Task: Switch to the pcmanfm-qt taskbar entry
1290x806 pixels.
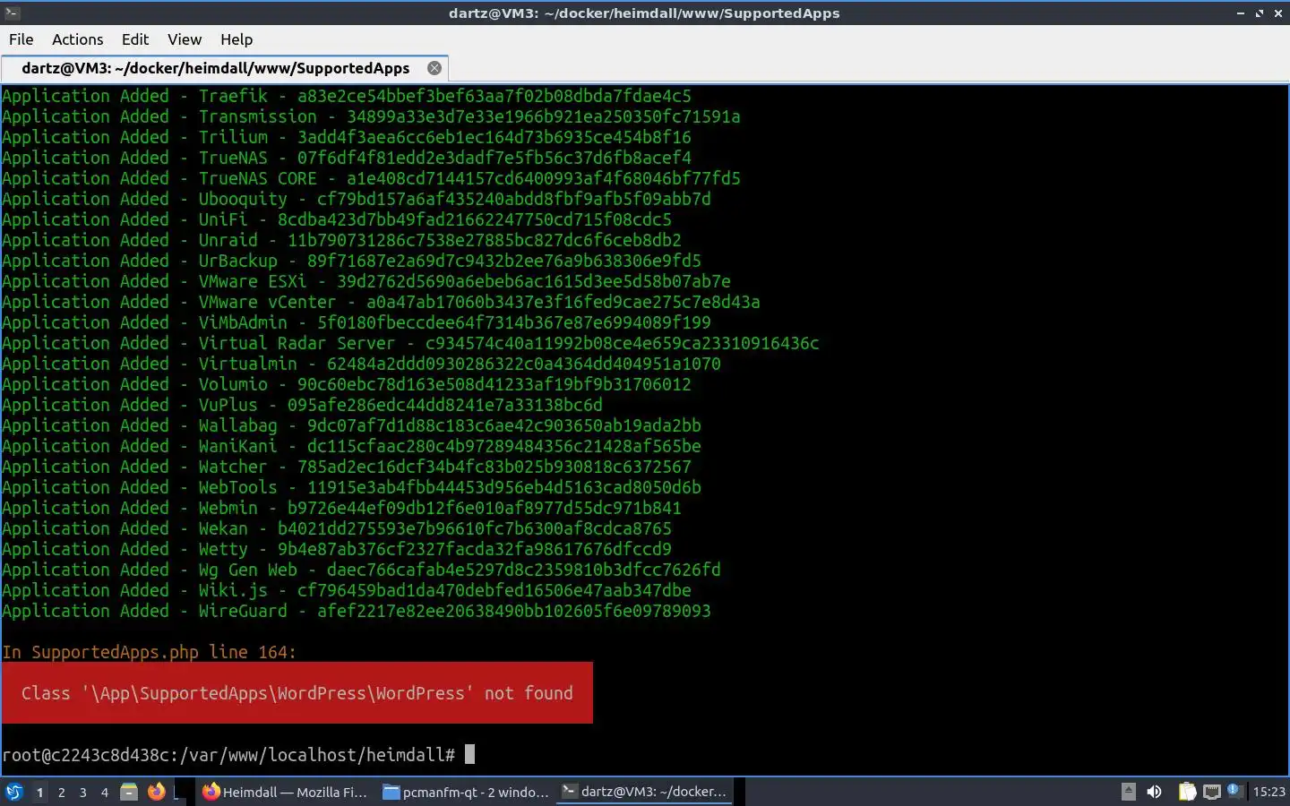Action: point(466,792)
